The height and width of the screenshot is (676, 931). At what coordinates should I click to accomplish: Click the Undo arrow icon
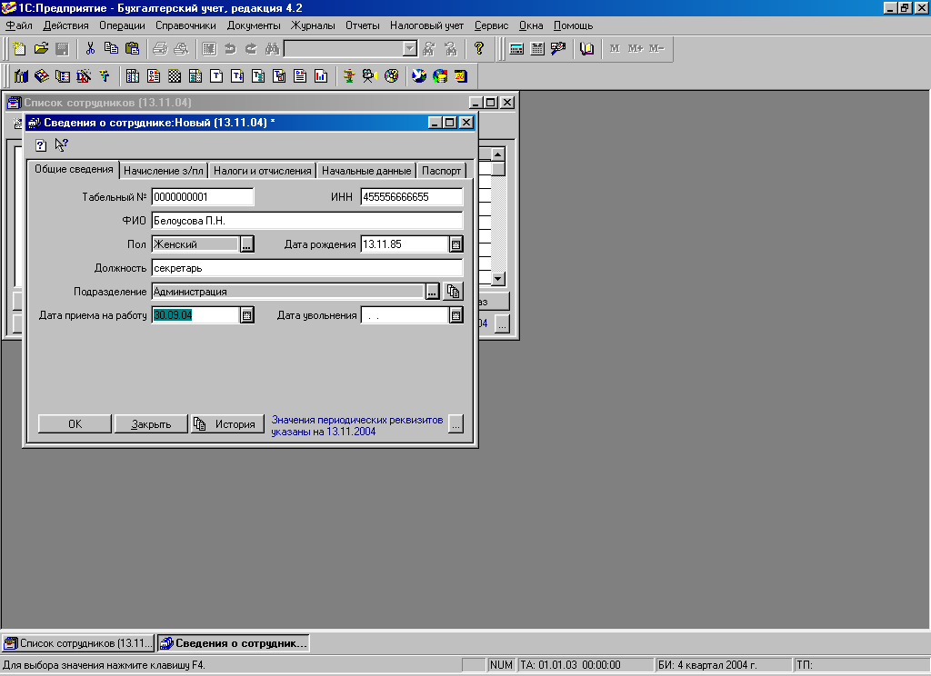230,49
